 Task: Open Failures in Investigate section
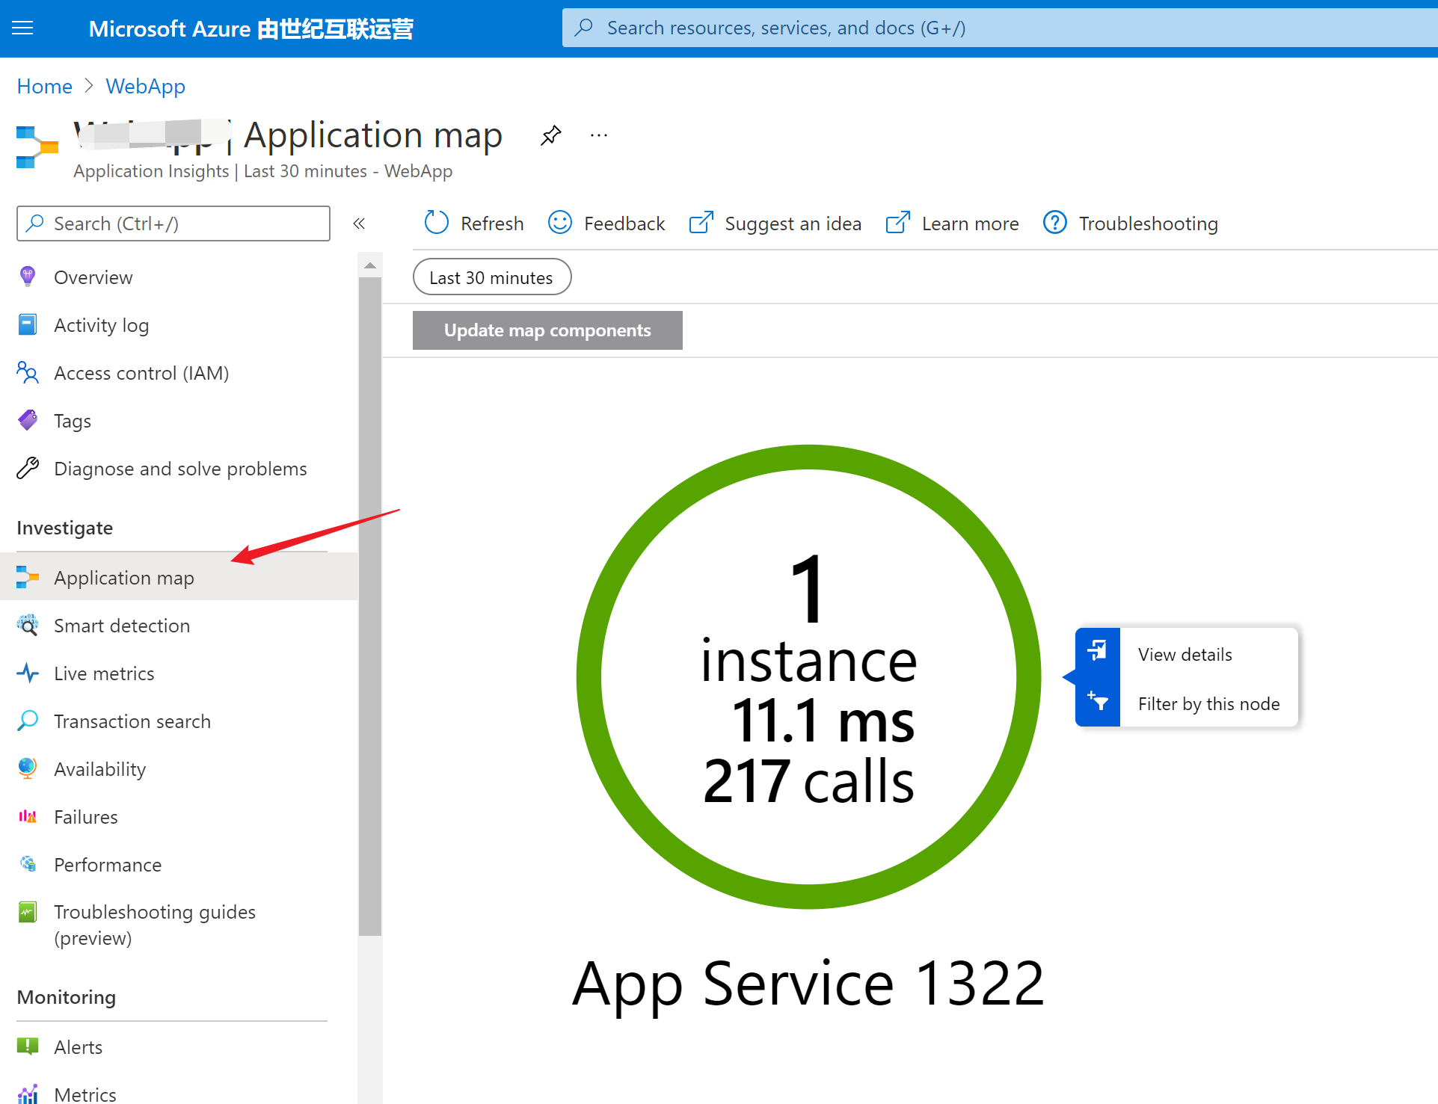[x=86, y=817]
